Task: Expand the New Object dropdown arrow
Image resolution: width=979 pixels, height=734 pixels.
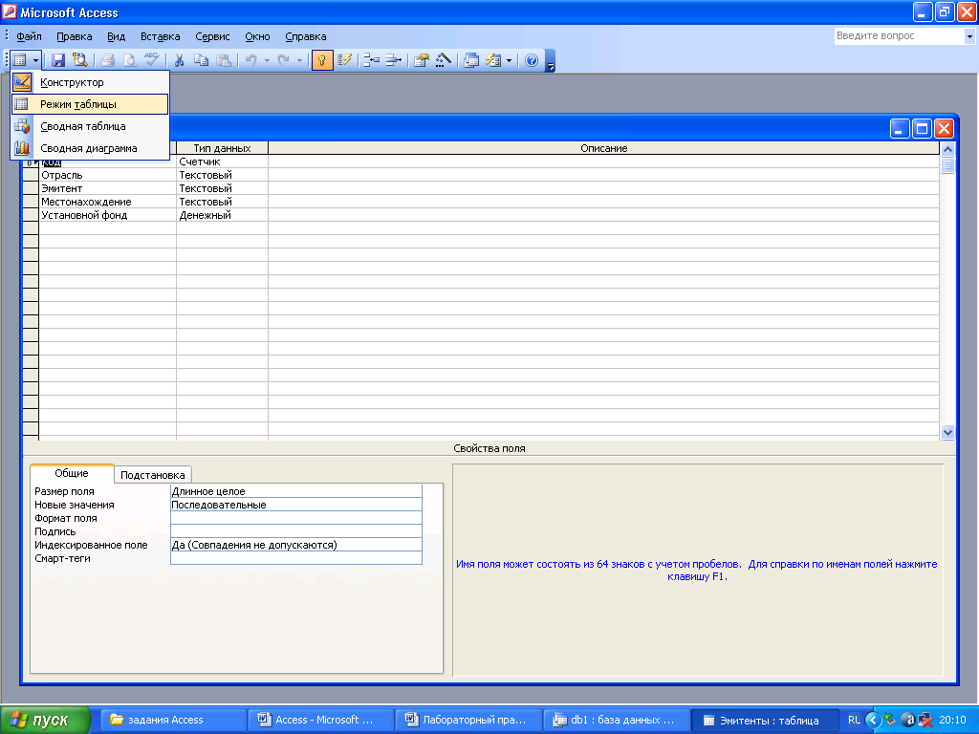Action: [x=509, y=60]
